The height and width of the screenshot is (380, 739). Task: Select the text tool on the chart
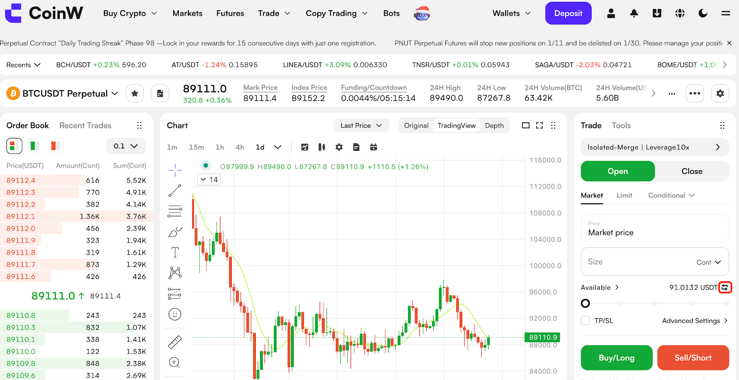click(x=175, y=252)
